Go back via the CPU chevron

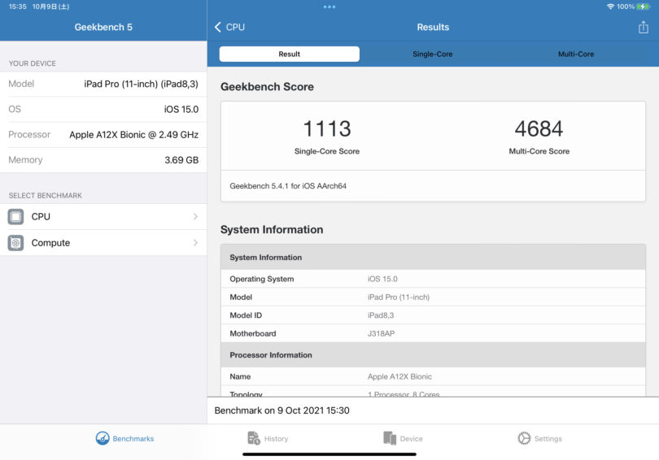pos(218,28)
